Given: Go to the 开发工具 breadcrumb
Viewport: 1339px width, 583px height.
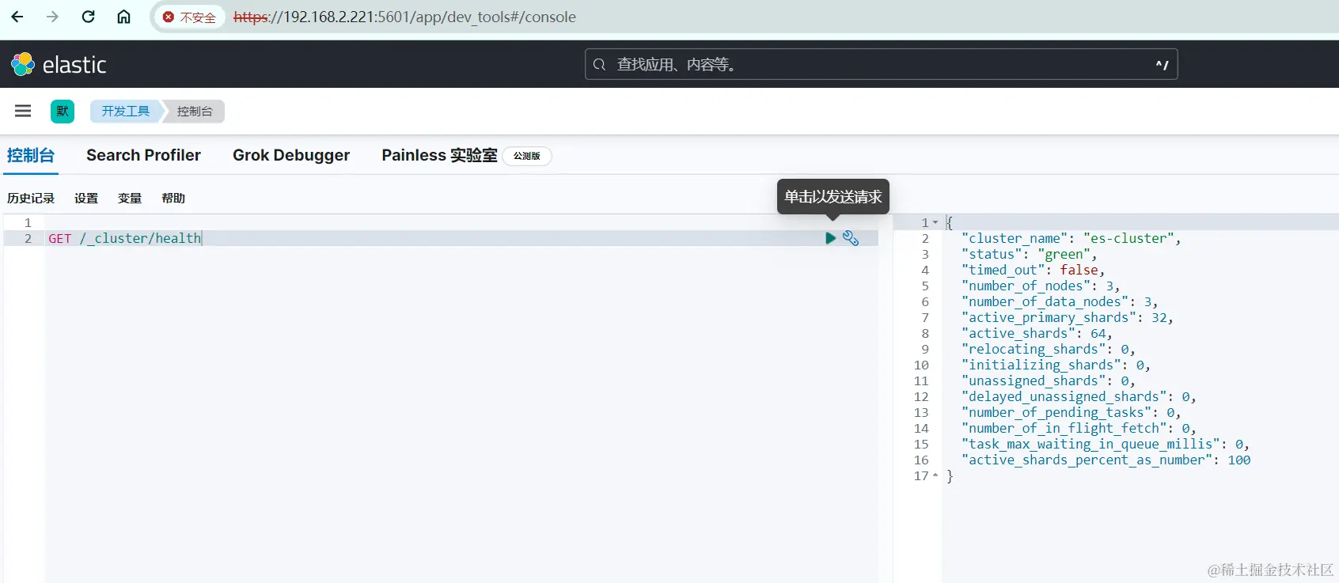Looking at the screenshot, I should (x=125, y=111).
